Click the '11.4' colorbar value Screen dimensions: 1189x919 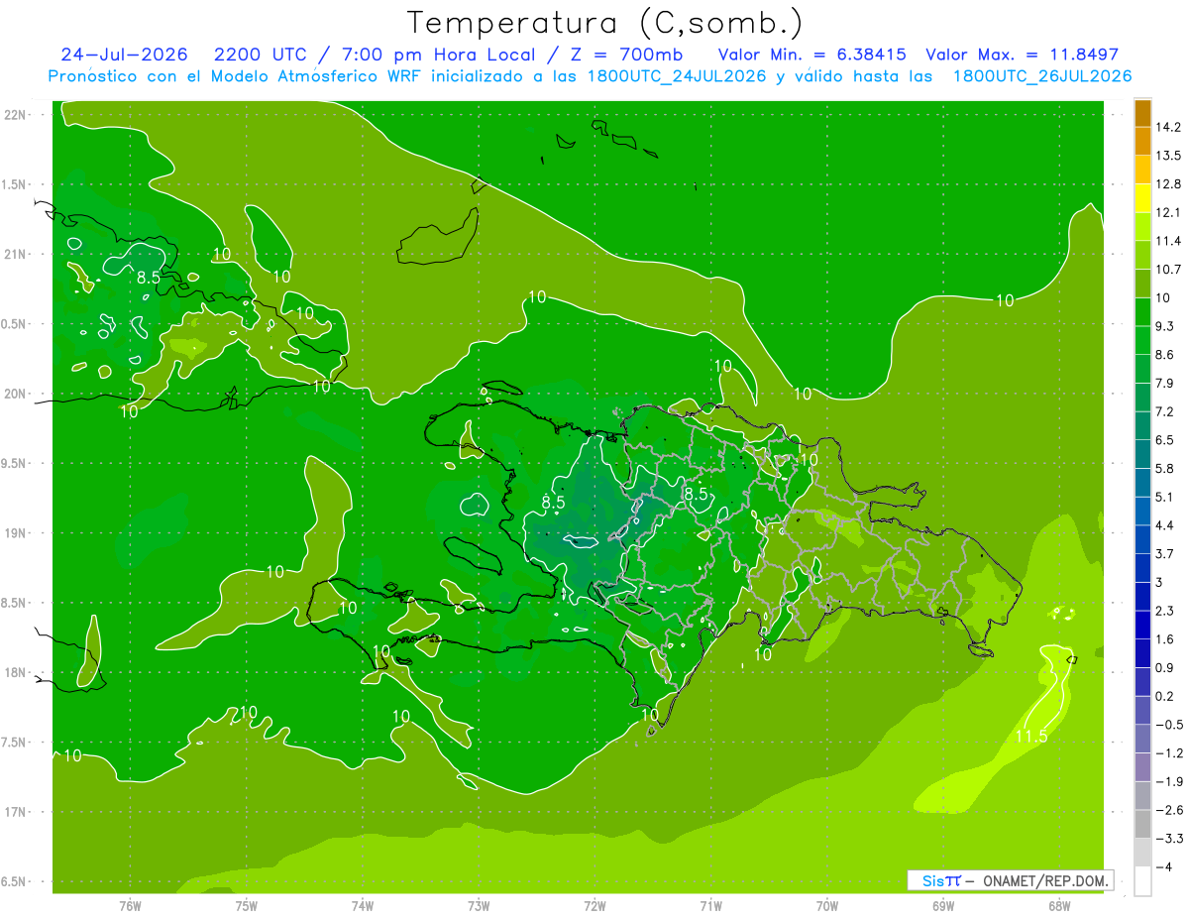[x=1168, y=241]
